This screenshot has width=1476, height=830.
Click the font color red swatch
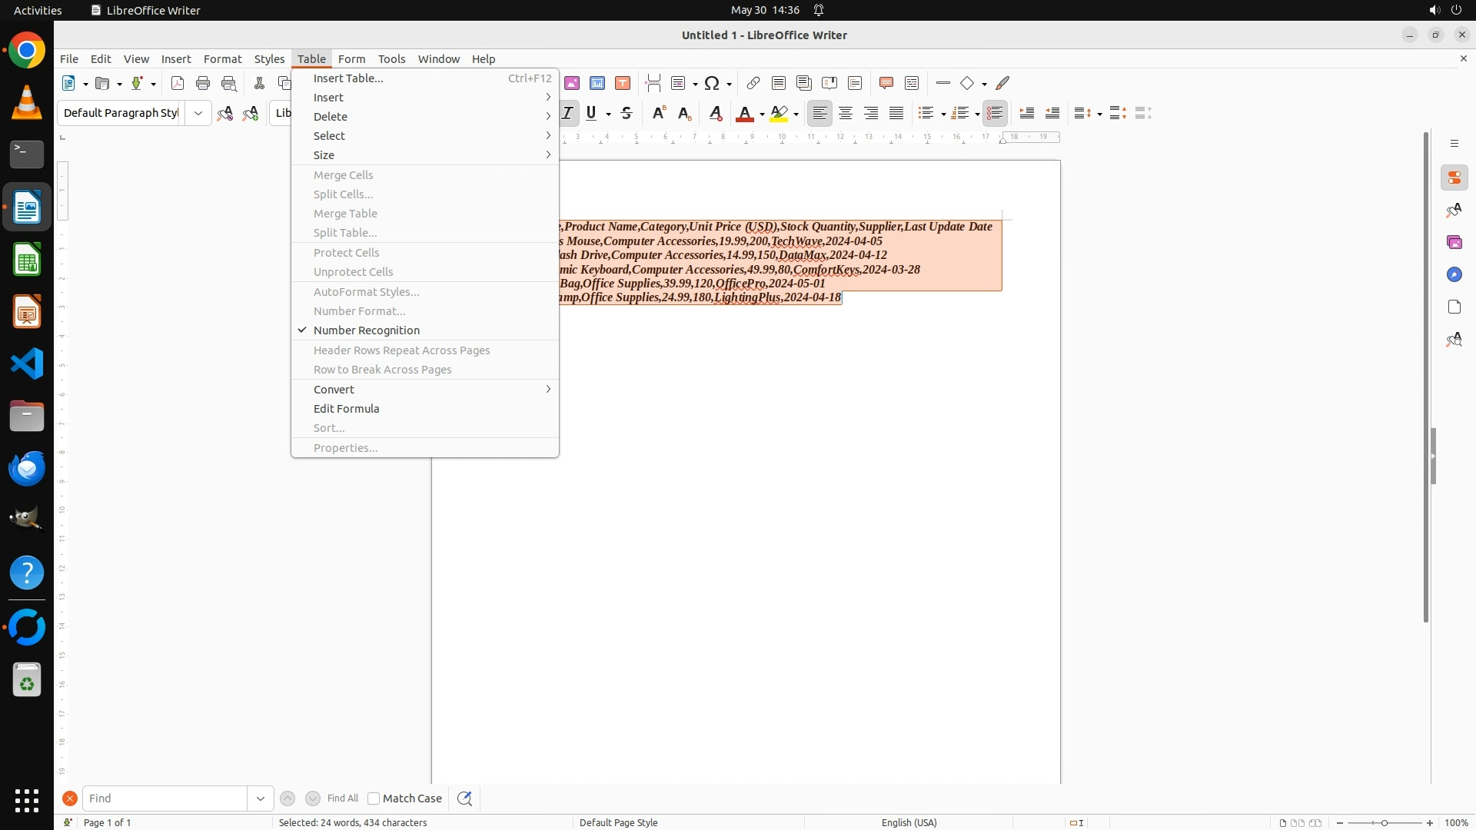(744, 114)
